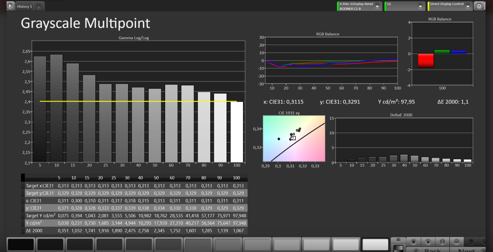
Task: Click the table column header 100
Action: 236,178
